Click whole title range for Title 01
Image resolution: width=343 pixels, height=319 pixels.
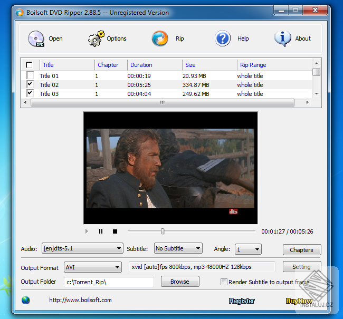[250, 76]
